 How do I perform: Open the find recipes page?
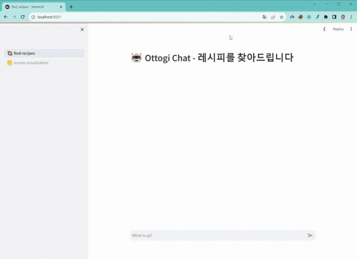[44, 53]
